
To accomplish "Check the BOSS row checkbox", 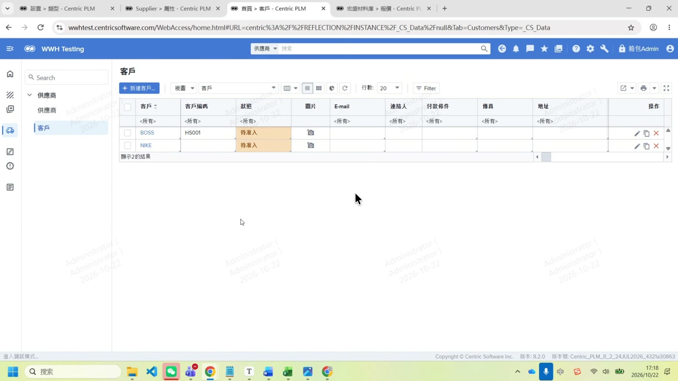I will coord(127,133).
